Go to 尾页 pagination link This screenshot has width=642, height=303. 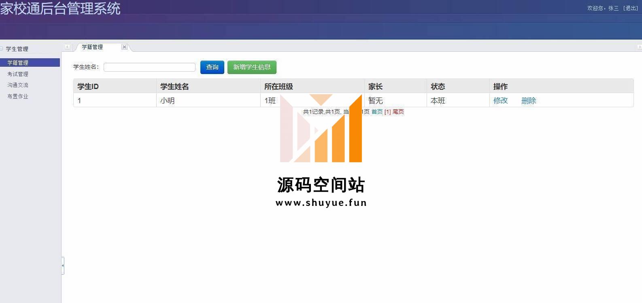[x=398, y=112]
